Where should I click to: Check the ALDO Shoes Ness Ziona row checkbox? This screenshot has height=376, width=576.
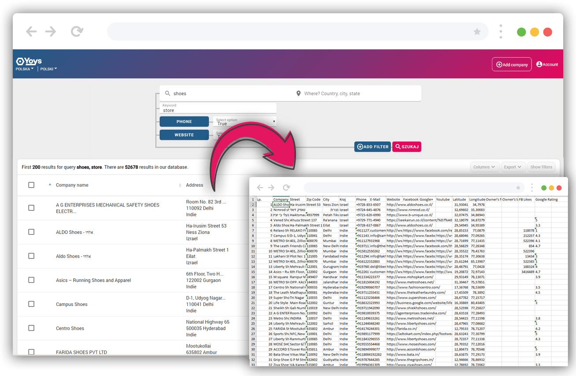(31, 232)
